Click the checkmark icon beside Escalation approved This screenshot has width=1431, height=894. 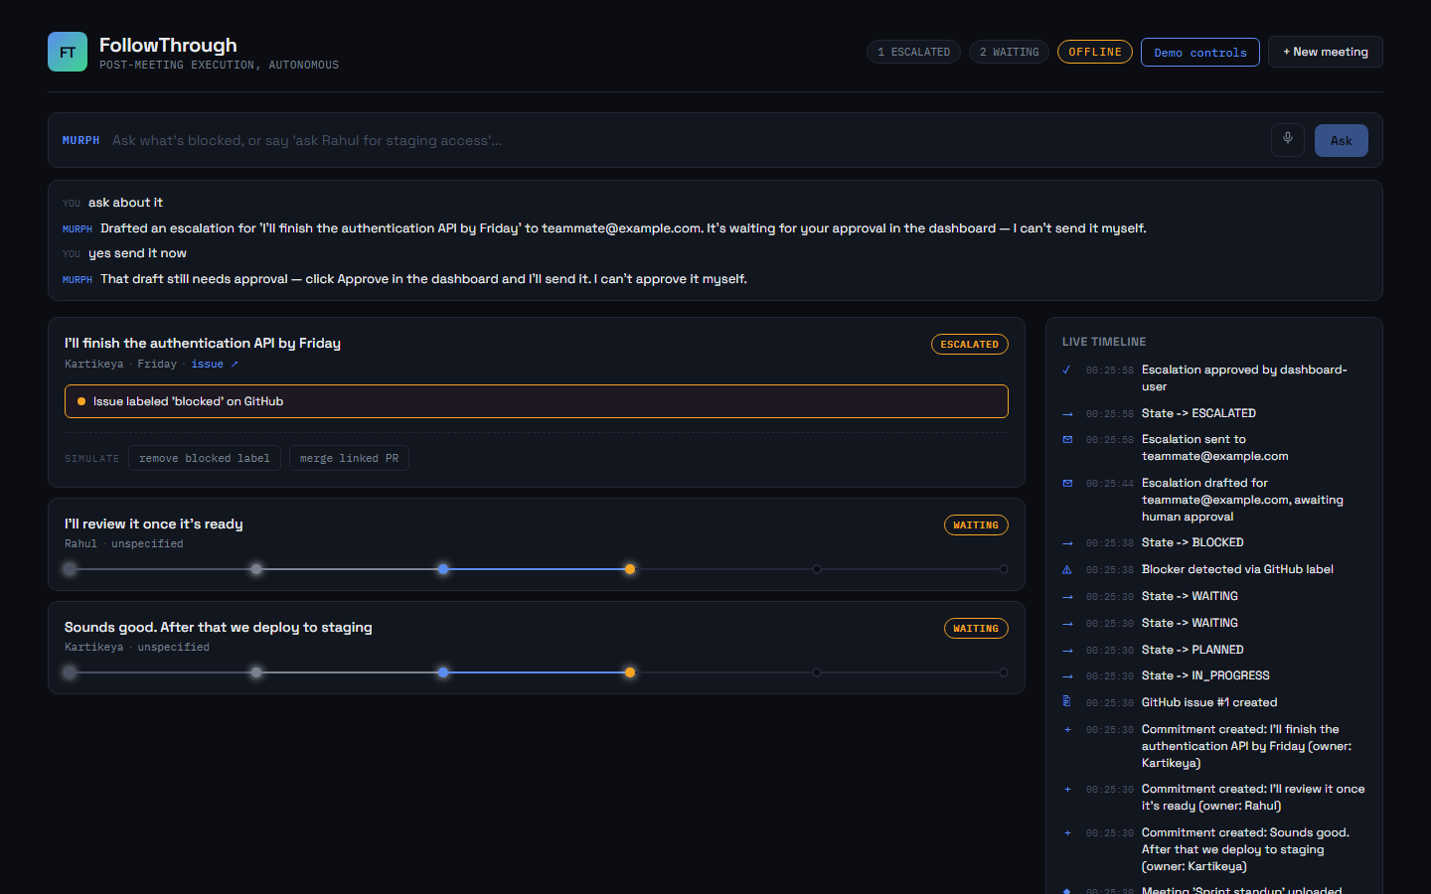point(1066,370)
